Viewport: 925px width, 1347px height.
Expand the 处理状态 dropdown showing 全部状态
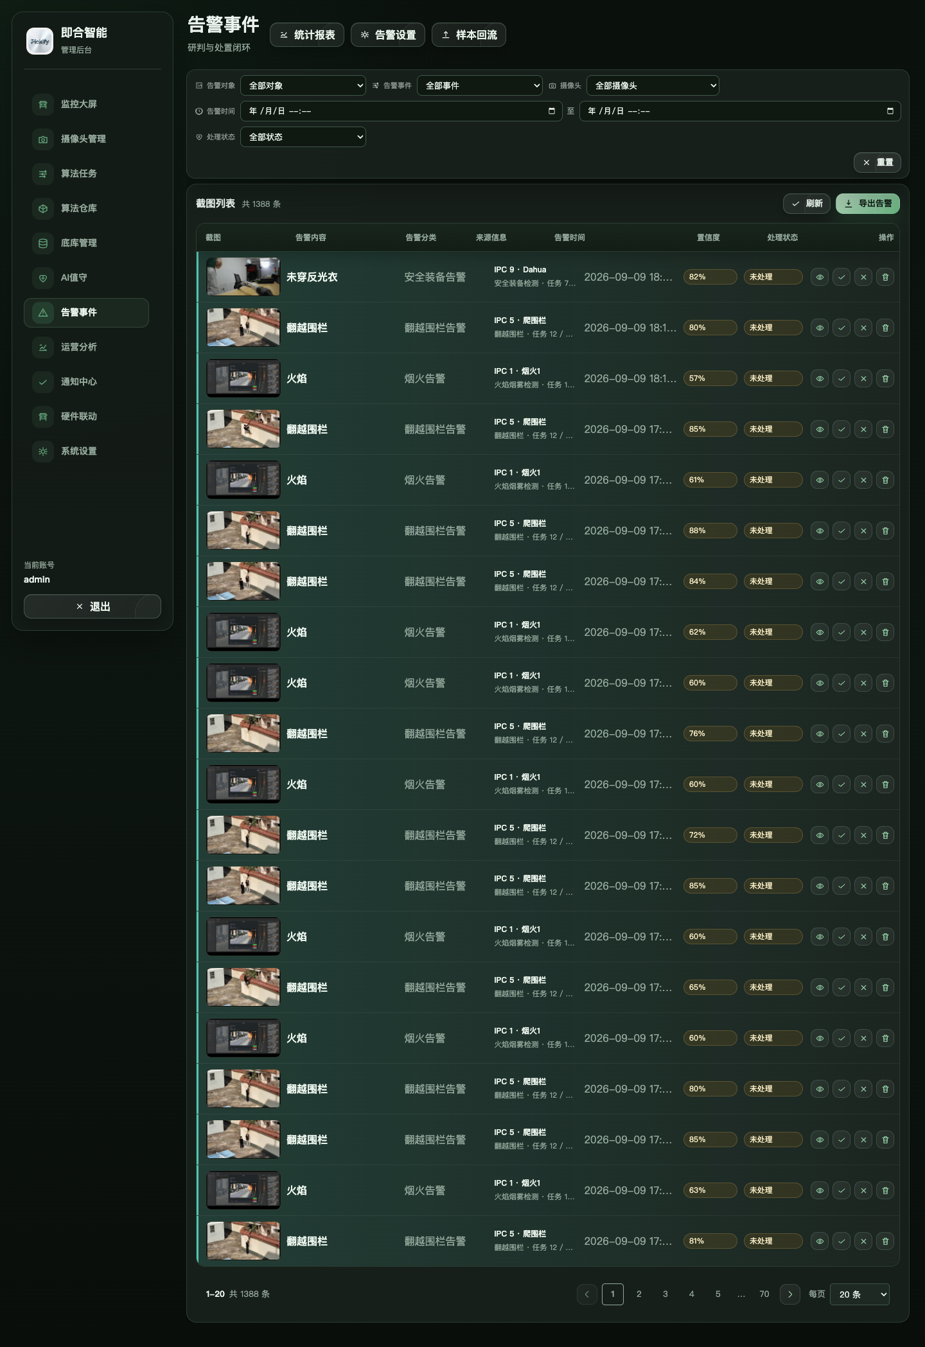pyautogui.click(x=303, y=137)
